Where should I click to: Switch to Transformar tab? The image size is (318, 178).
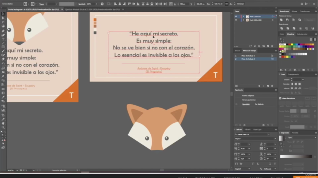(x=305, y=11)
